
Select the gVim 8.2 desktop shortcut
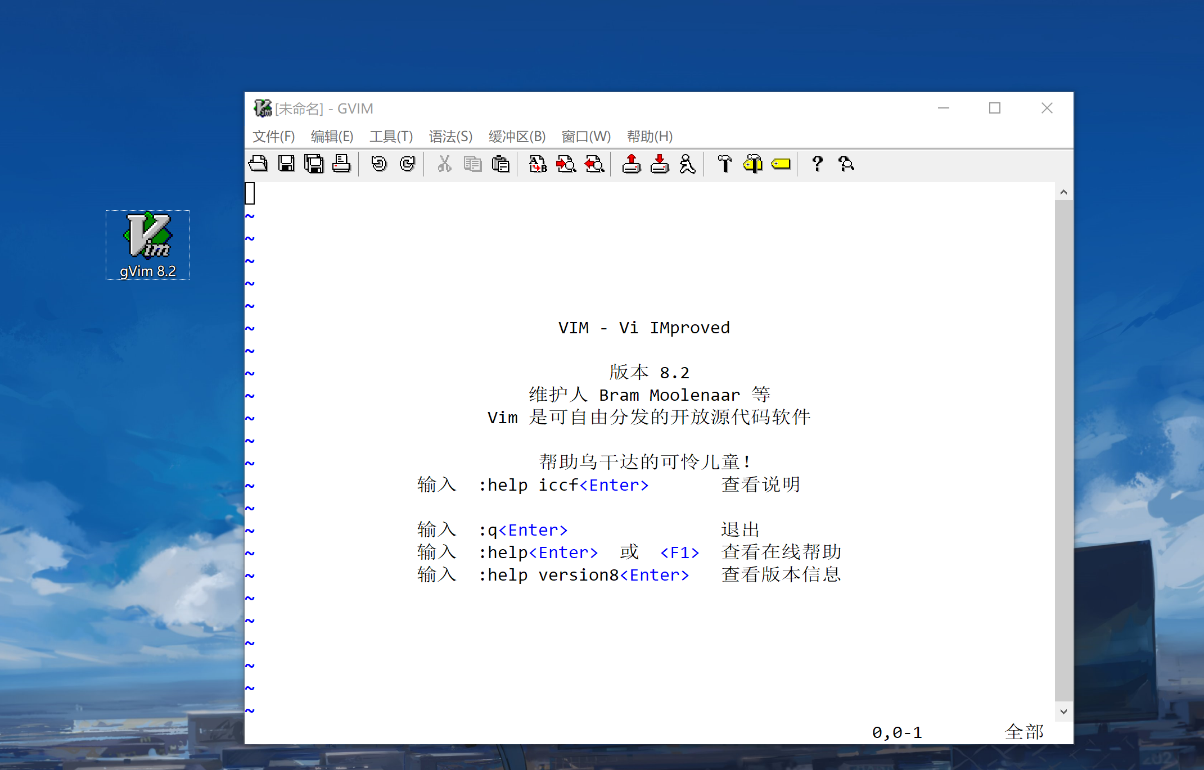[148, 245]
